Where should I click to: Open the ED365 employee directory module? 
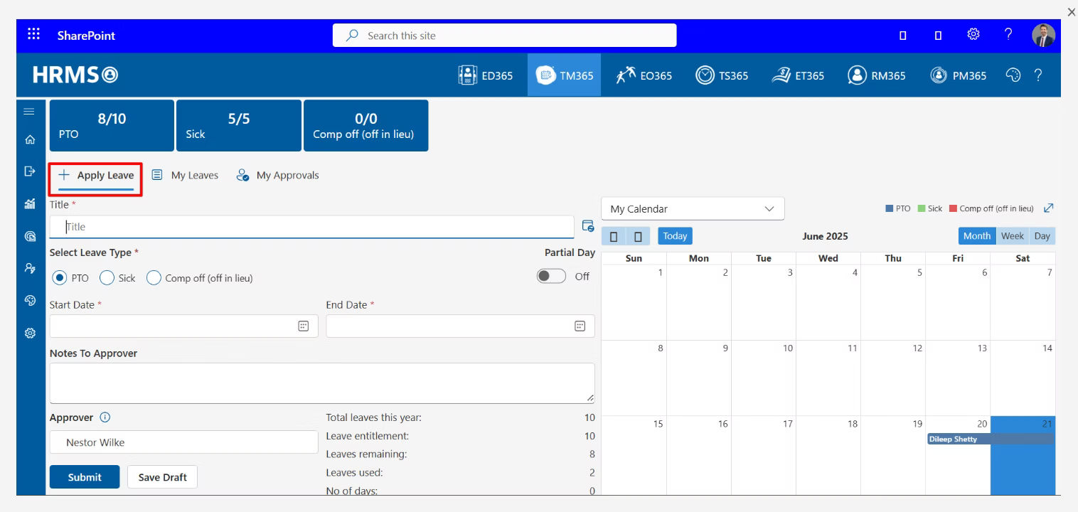pyautogui.click(x=486, y=75)
